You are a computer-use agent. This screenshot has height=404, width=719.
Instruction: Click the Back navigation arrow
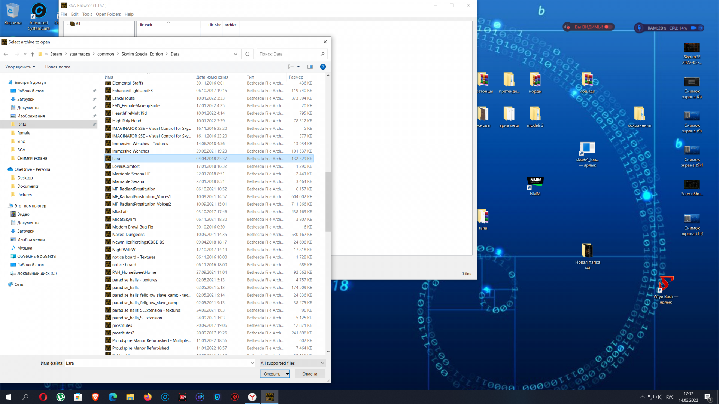pyautogui.click(x=6, y=54)
